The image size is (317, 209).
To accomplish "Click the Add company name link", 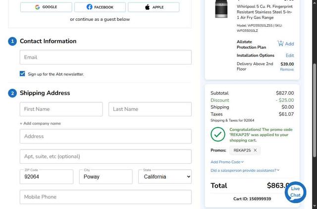I will pos(40,123).
